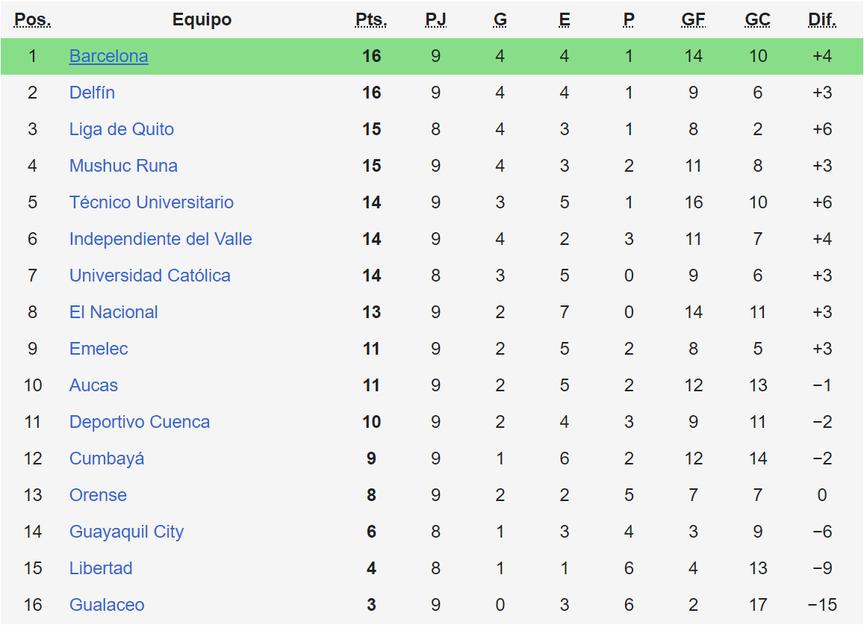
Task: Open Liga de Quito link
Action: click(121, 129)
